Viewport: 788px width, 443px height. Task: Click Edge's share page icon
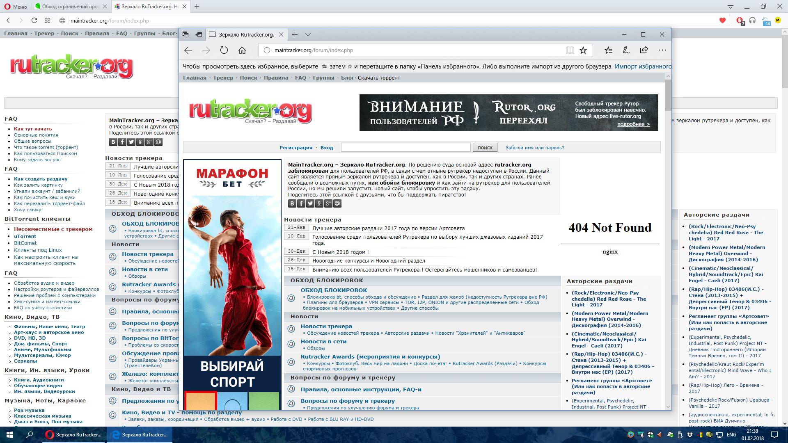[x=644, y=50]
